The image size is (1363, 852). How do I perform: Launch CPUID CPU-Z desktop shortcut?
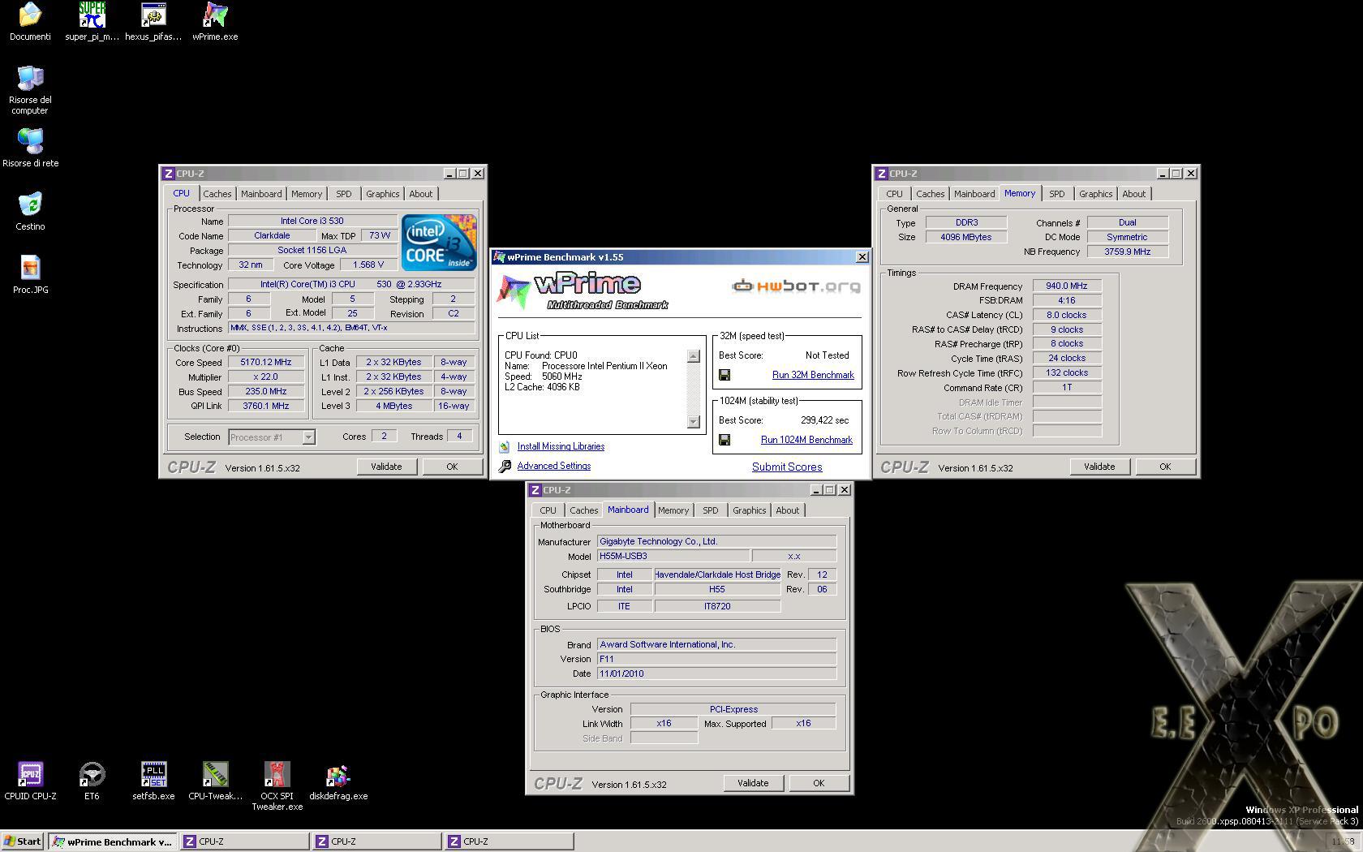pyautogui.click(x=30, y=775)
